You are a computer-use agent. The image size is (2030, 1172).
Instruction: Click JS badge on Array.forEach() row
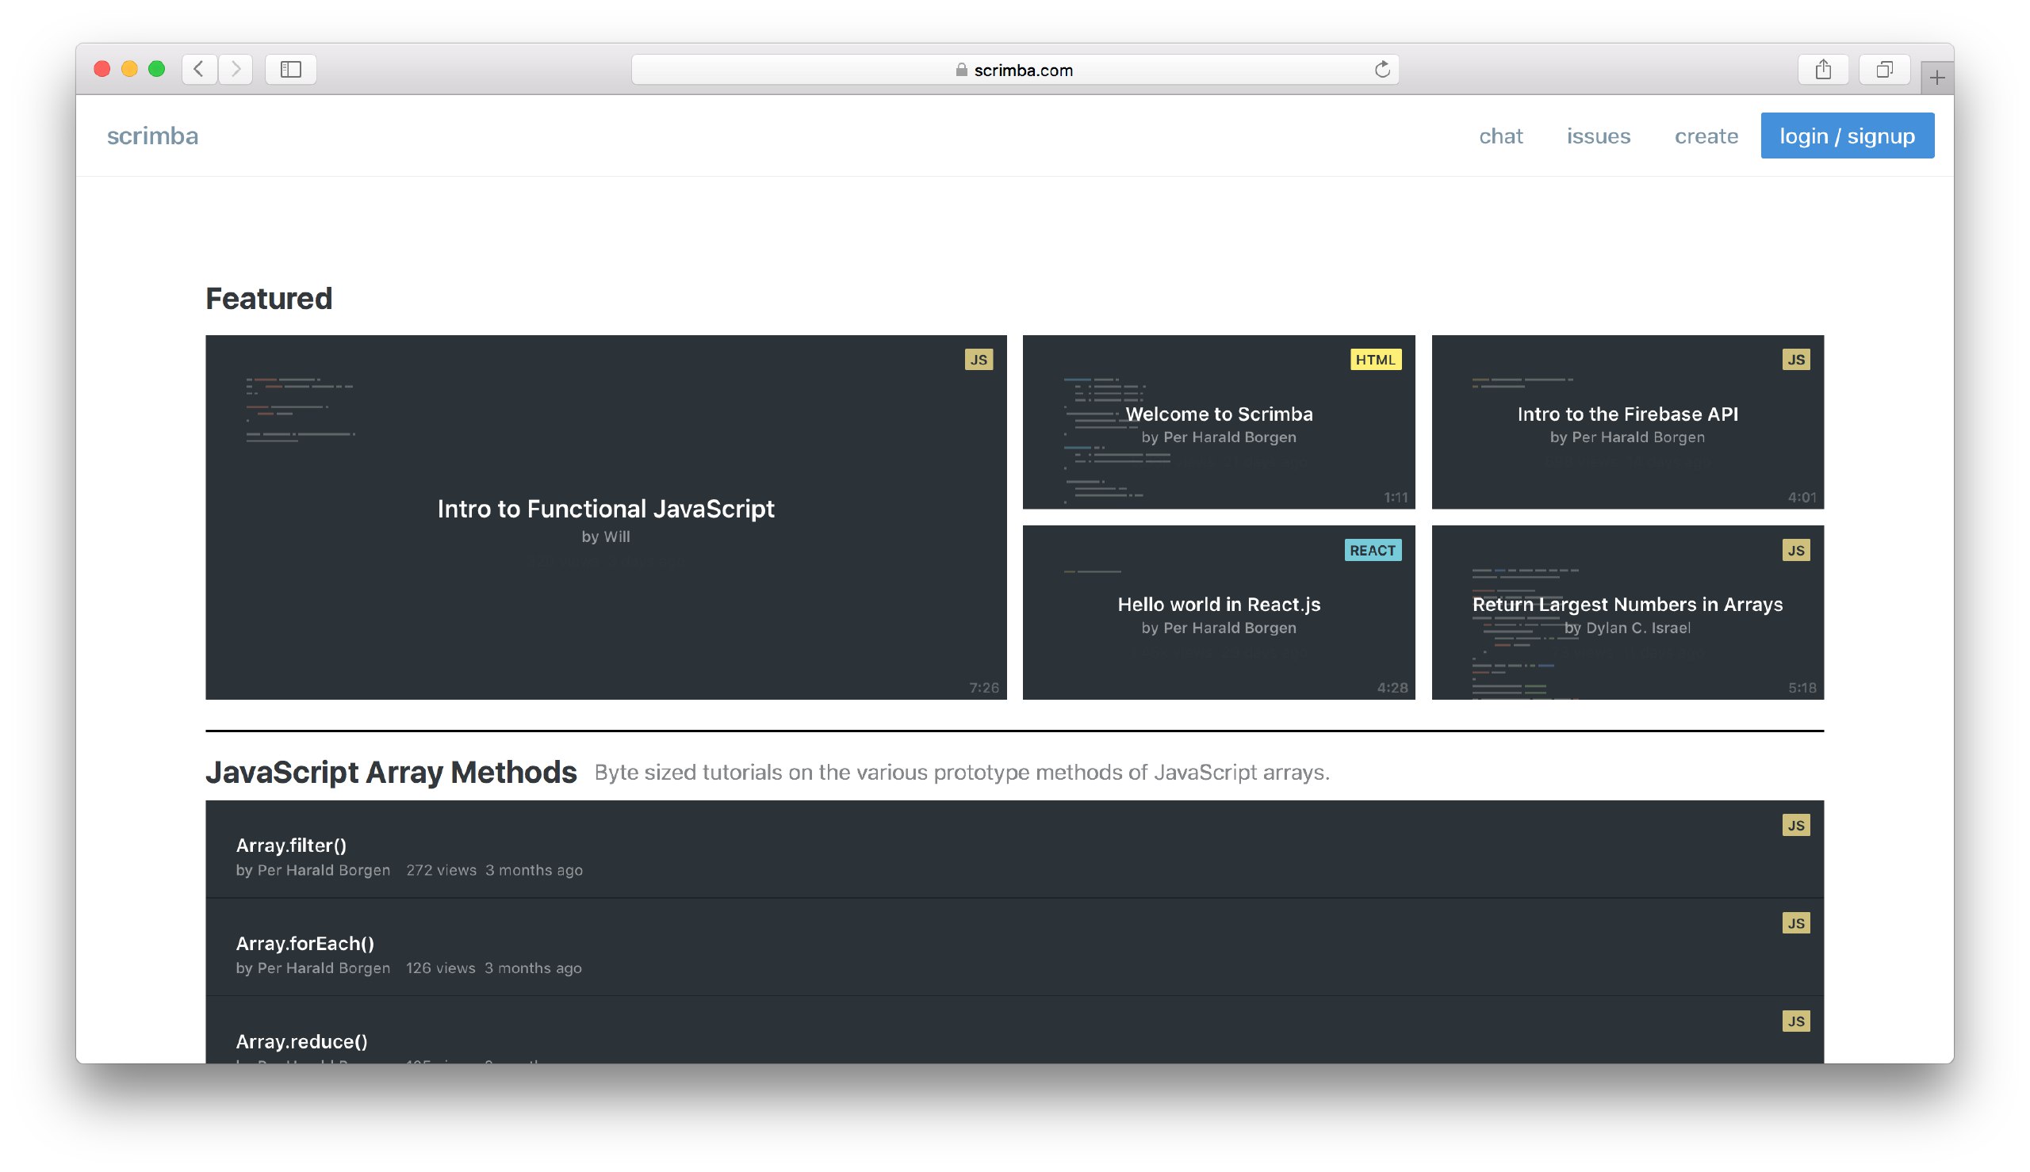pos(1795,922)
